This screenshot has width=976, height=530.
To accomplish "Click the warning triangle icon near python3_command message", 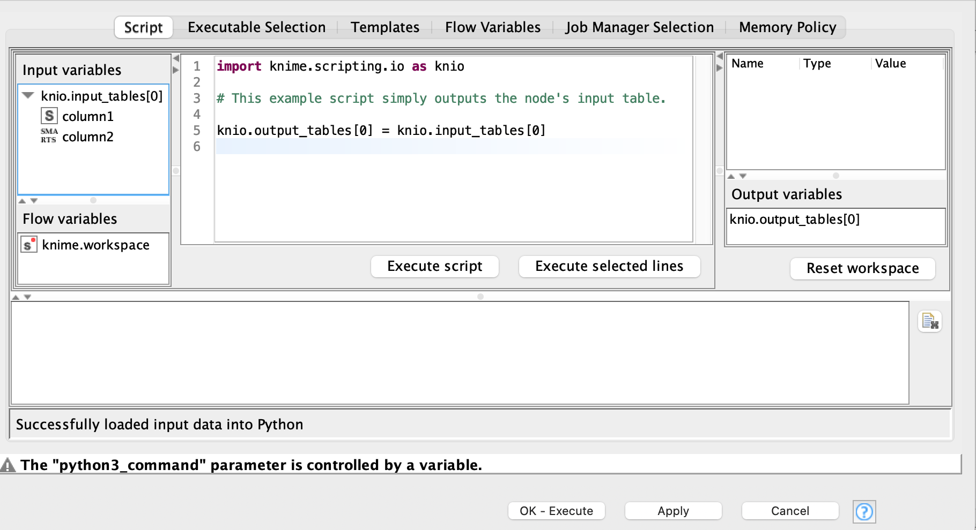I will 8,465.
